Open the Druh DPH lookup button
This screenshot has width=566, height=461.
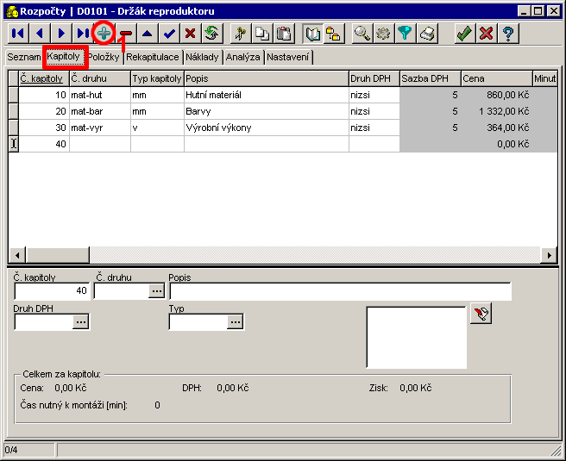coord(80,321)
